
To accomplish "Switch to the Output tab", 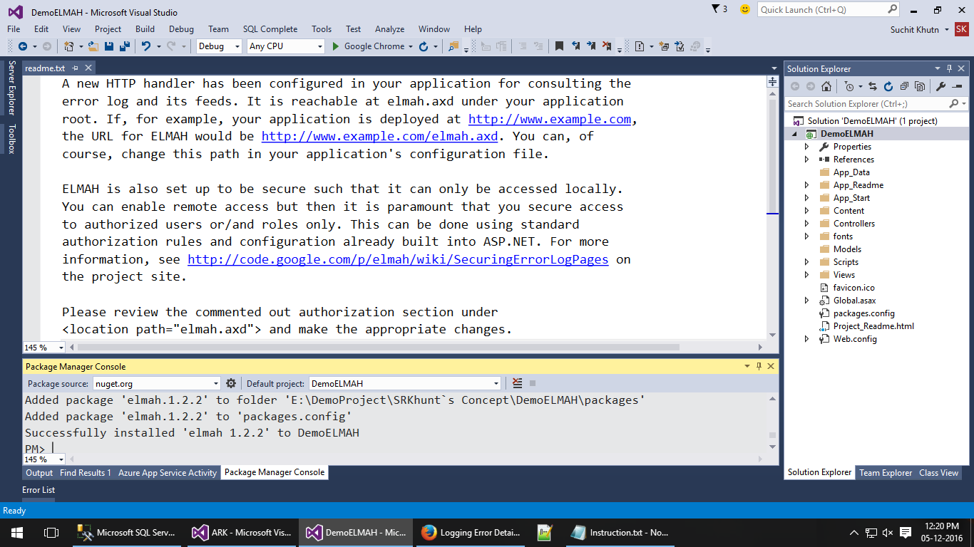I will (x=39, y=472).
